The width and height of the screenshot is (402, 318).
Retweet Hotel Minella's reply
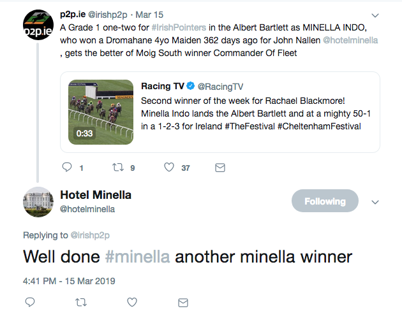click(x=81, y=303)
